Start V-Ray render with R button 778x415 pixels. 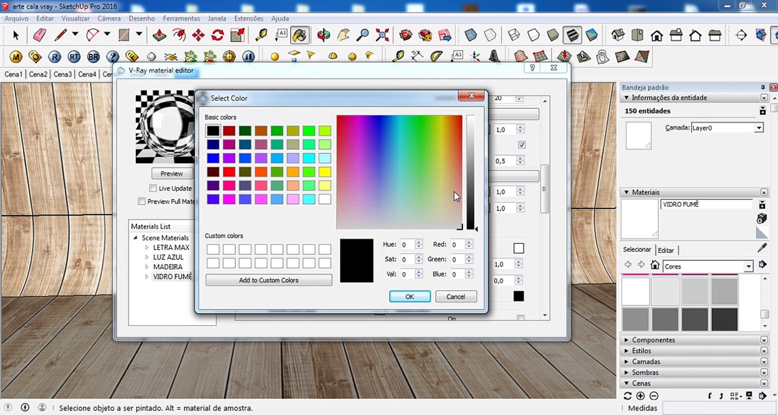55,56
